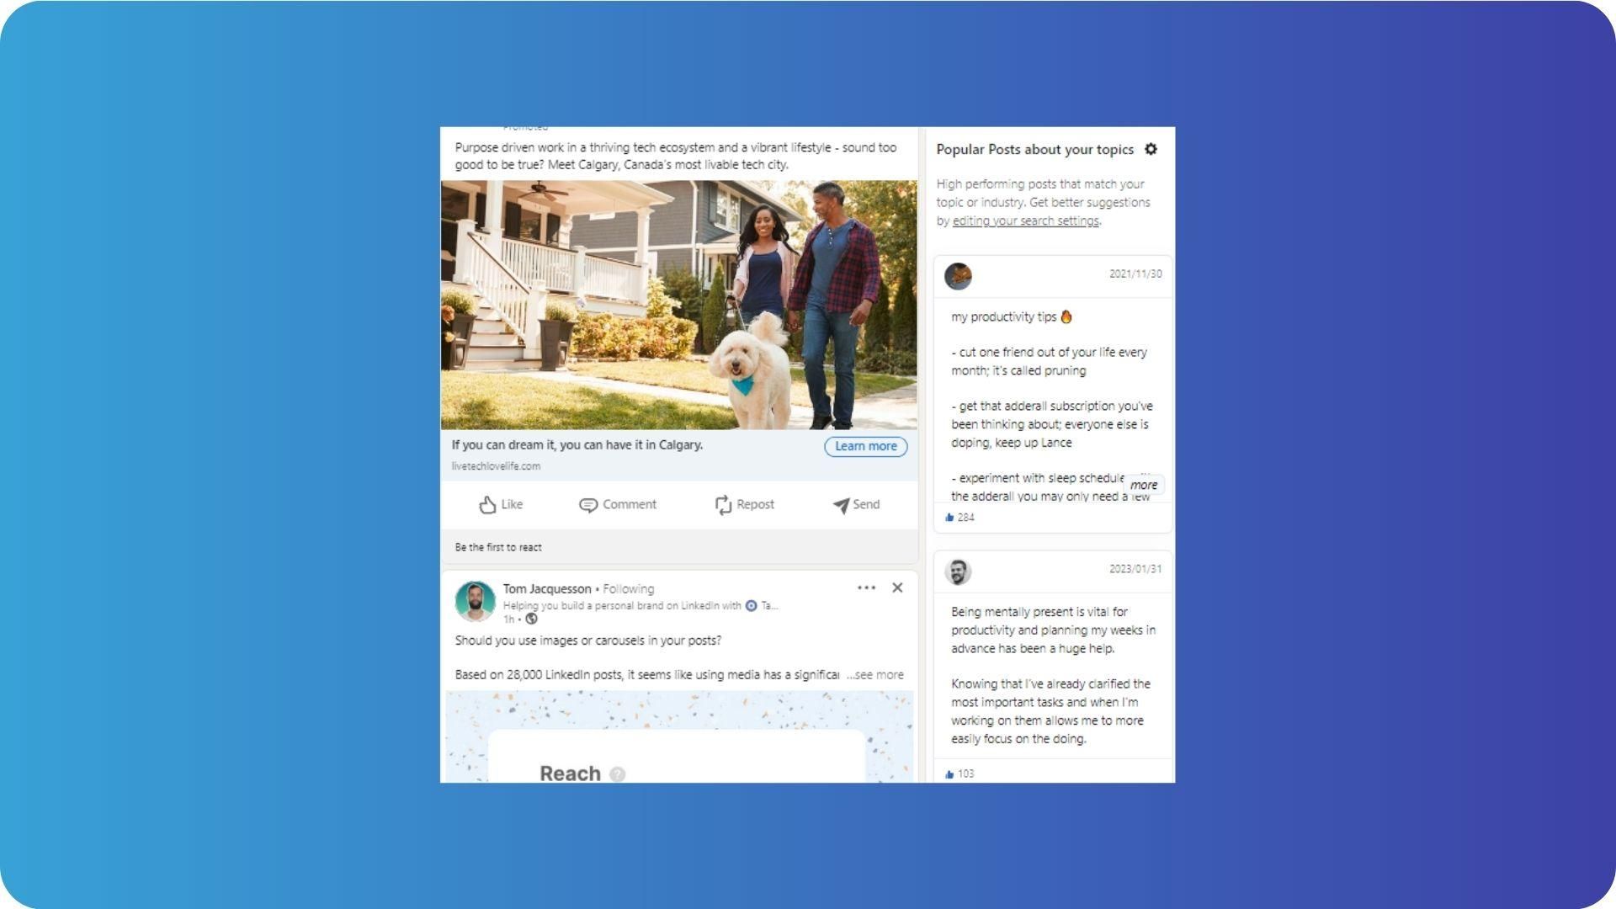Image resolution: width=1616 pixels, height=909 pixels.
Task: Expand productivity tips post with more
Action: point(1143,485)
